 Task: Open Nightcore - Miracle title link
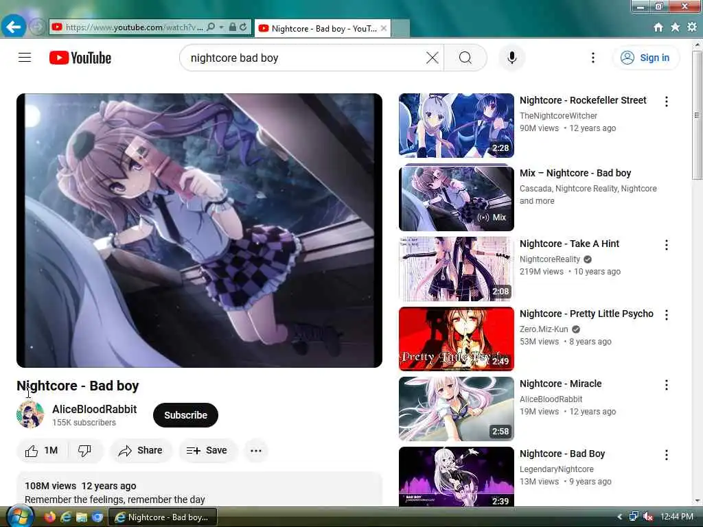560,384
